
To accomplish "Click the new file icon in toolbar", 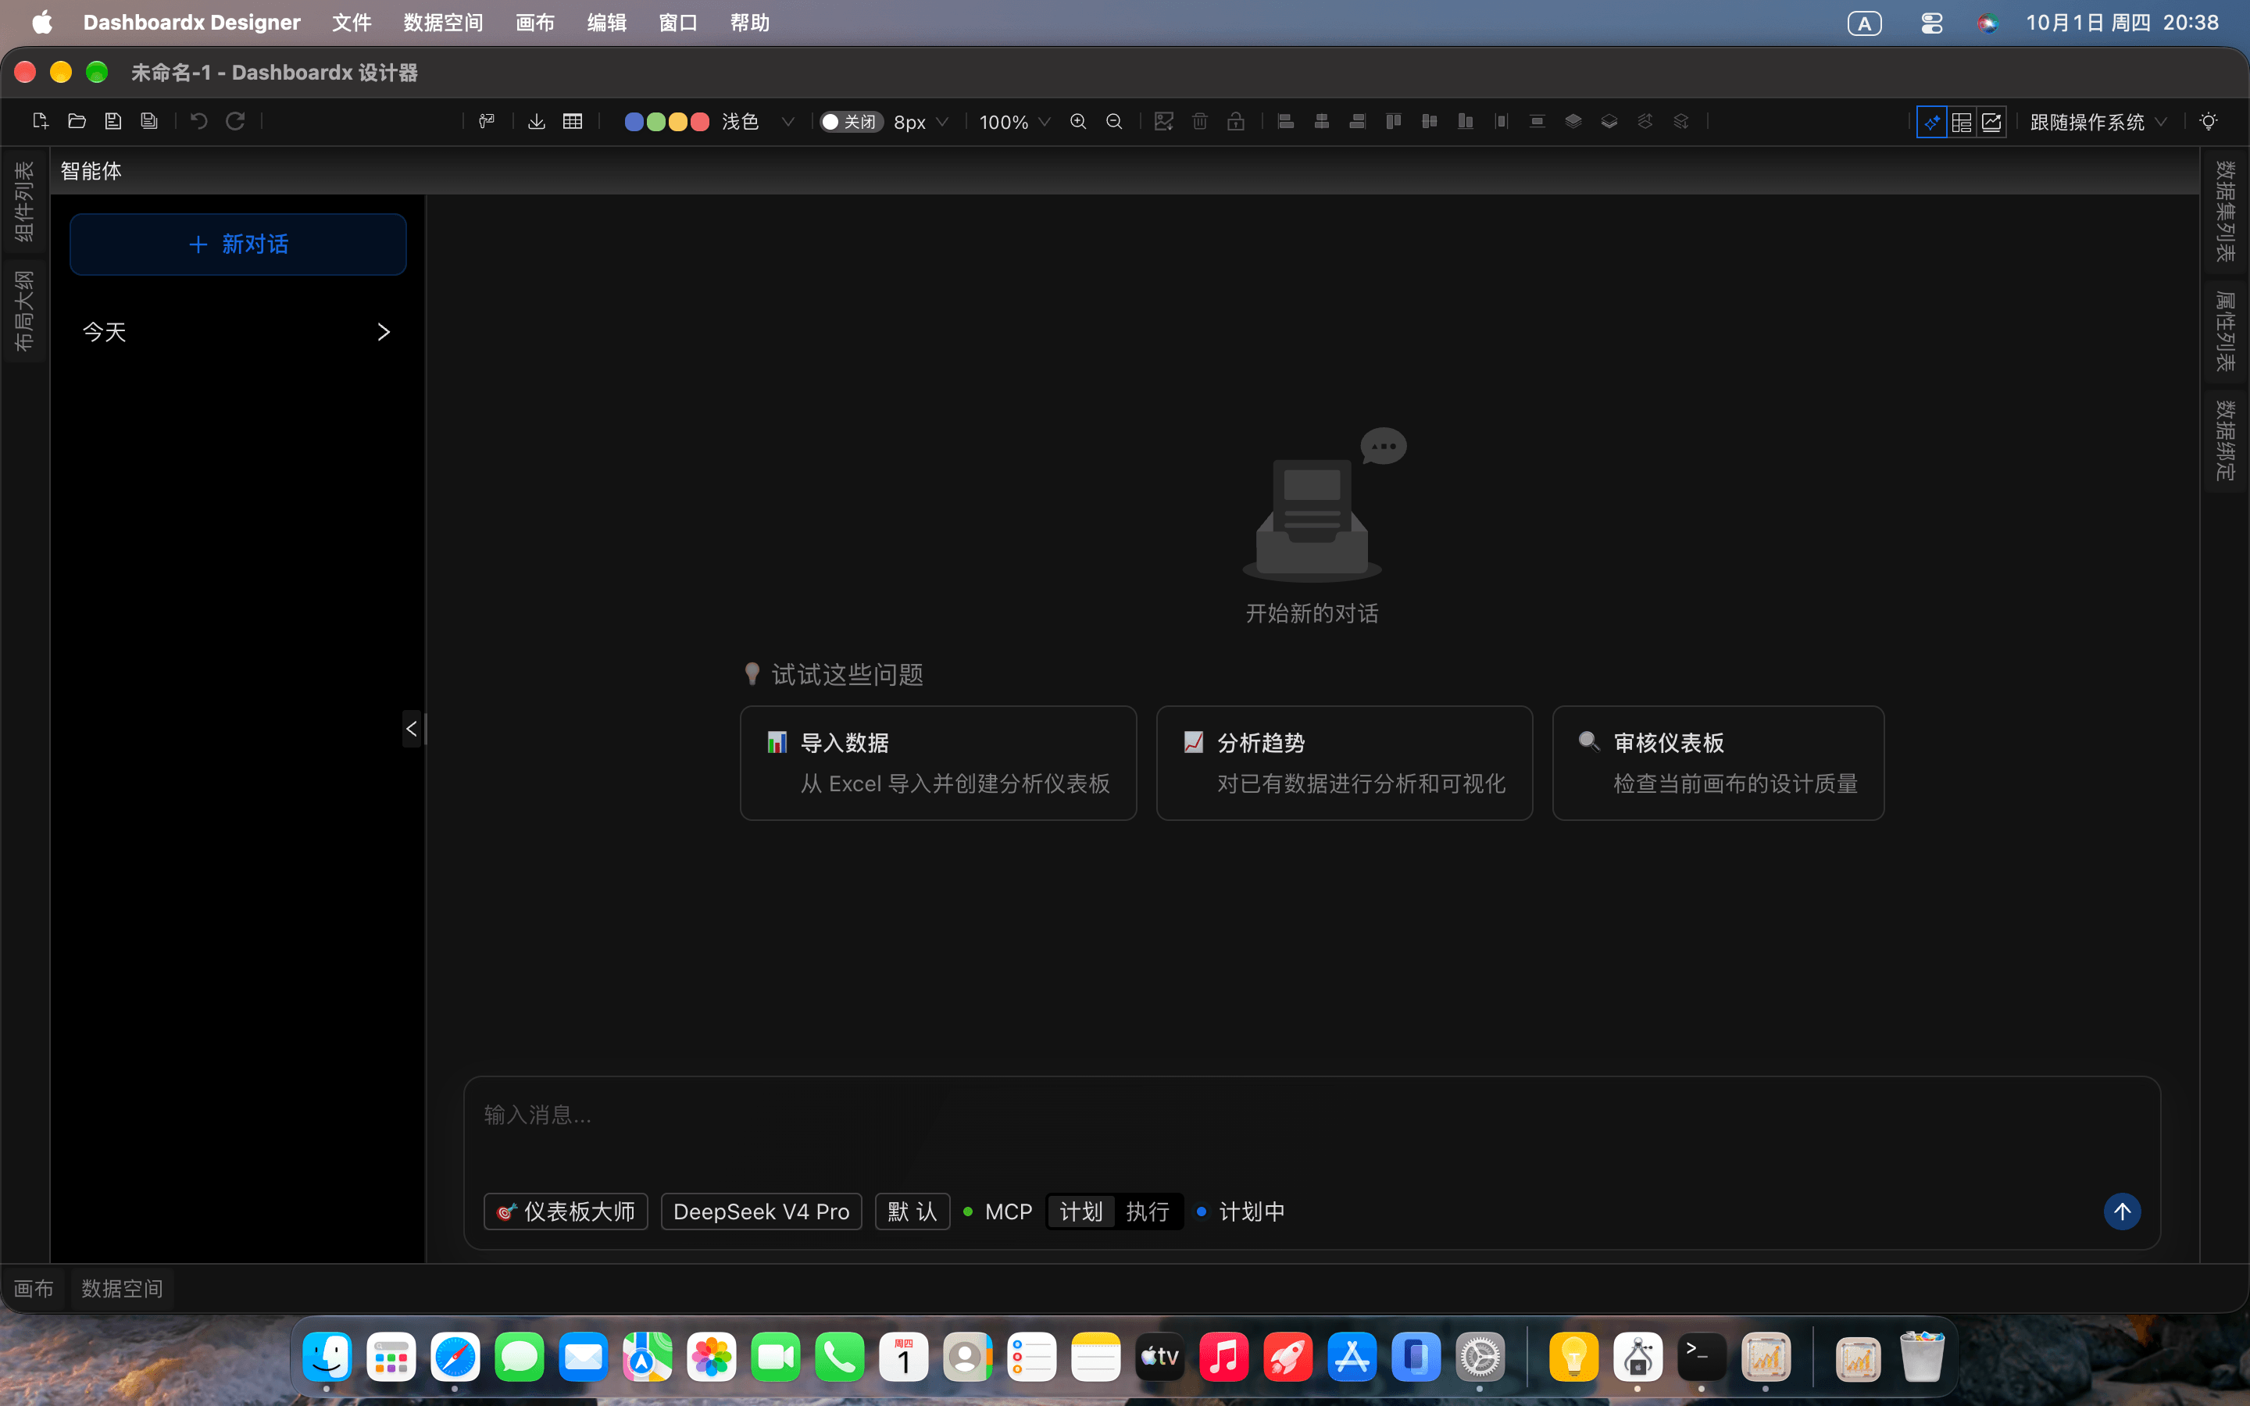I will click(x=40, y=121).
